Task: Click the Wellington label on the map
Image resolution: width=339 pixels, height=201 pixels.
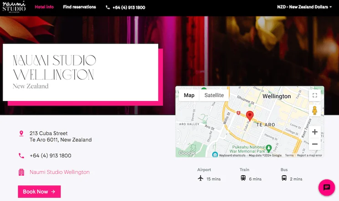Action: pos(277,96)
